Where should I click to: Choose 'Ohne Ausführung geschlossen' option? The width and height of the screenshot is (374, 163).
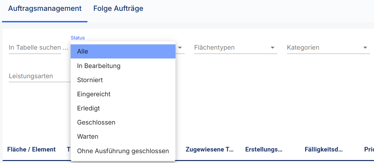click(x=123, y=151)
